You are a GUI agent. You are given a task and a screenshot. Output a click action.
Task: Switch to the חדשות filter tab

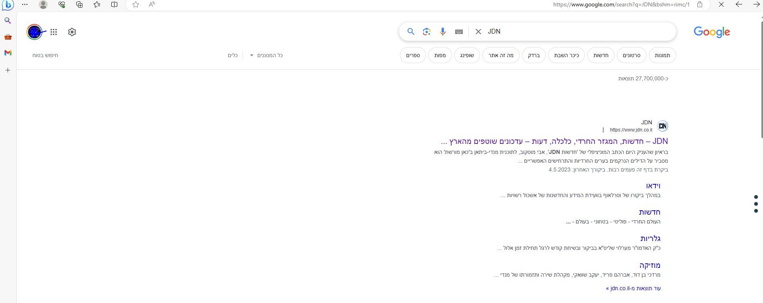(601, 55)
